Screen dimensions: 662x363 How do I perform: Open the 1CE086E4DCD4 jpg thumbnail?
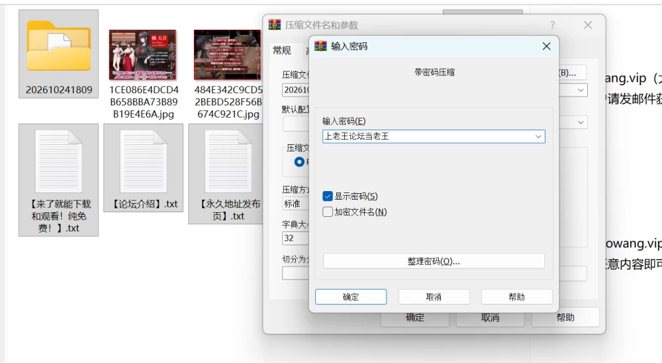tap(143, 55)
